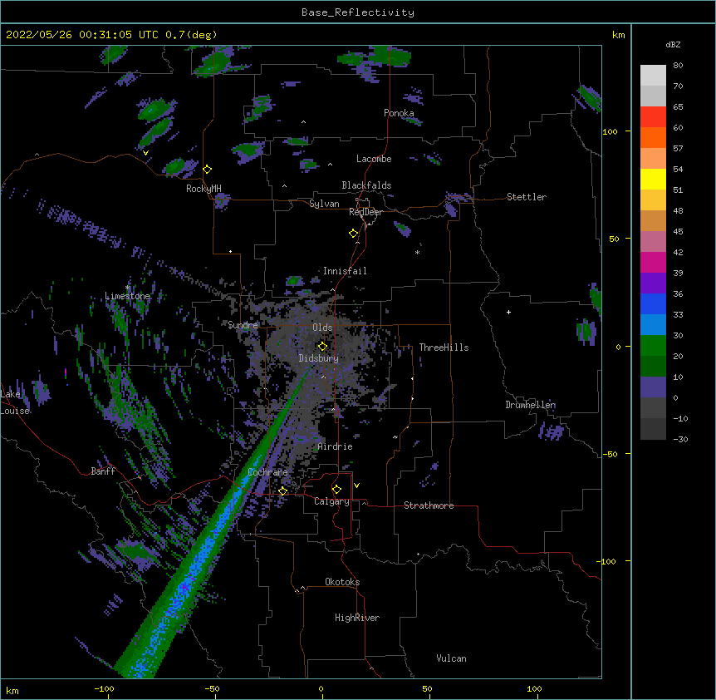Click the green 30 dBZ color swatch

point(653,346)
